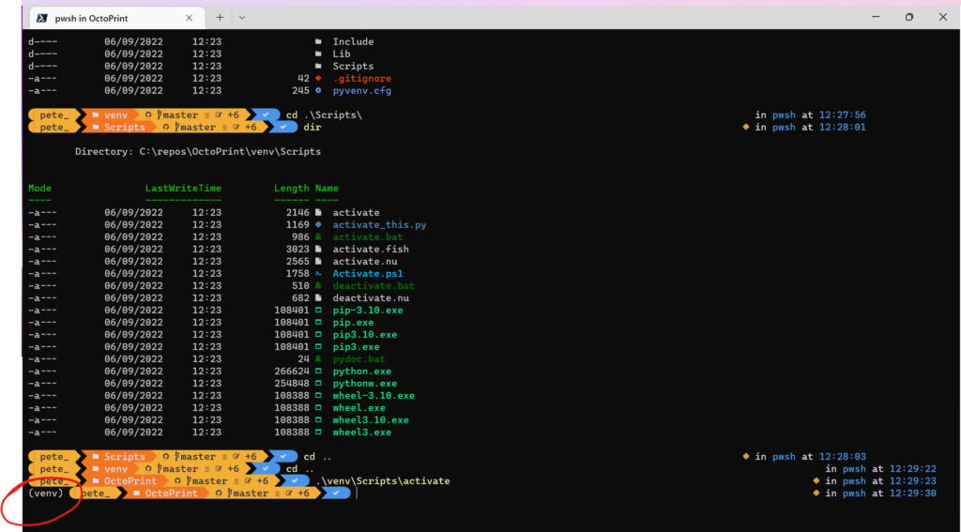Click the Name column header
The image size is (961, 532).
(x=327, y=189)
